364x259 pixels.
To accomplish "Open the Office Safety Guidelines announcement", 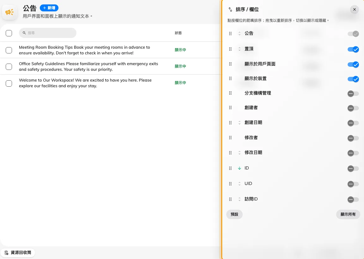I will [x=88, y=67].
